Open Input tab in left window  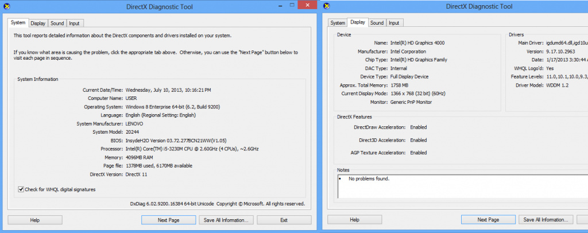tap(74, 23)
